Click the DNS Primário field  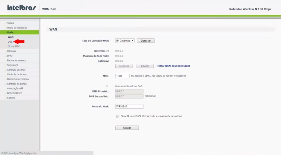(129, 91)
